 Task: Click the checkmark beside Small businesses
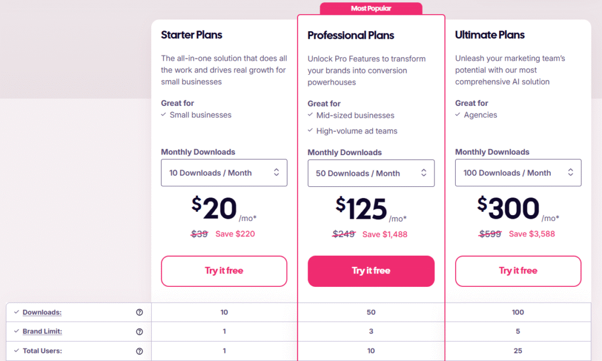(x=163, y=115)
